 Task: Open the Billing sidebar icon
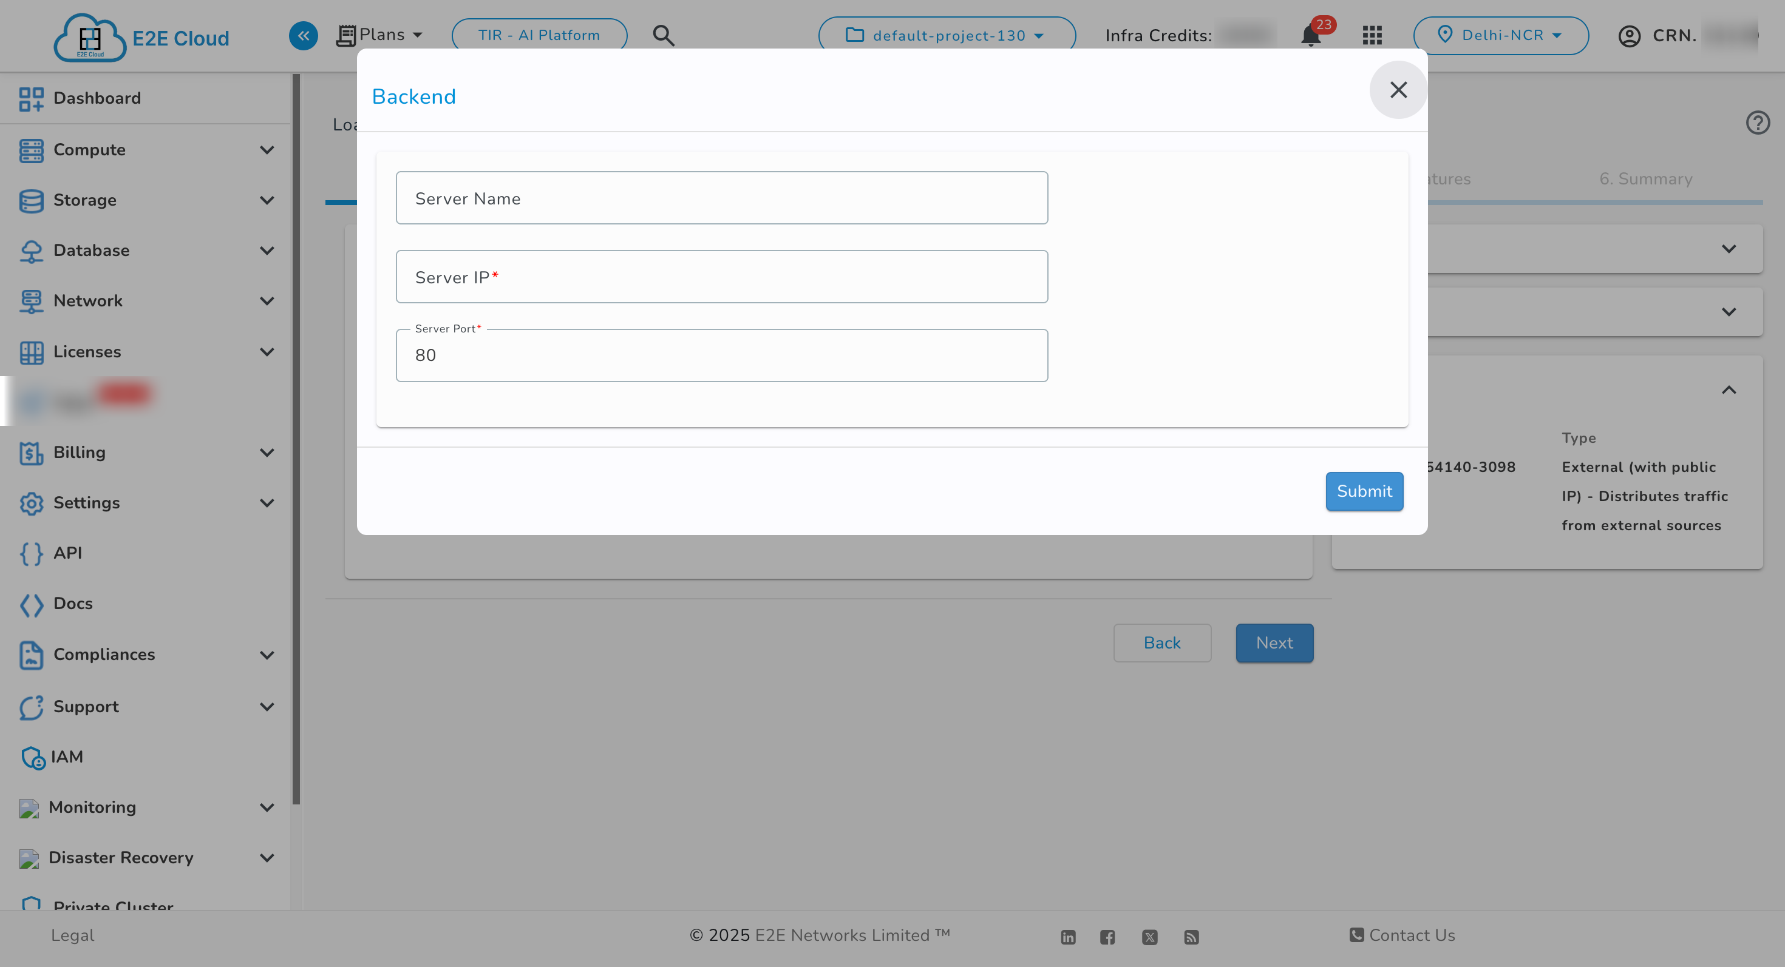(31, 452)
